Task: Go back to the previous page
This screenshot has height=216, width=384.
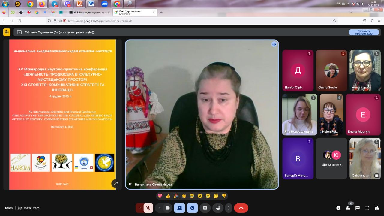Action: coord(4,21)
